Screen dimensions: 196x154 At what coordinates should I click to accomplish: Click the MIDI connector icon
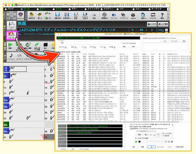tap(133, 16)
